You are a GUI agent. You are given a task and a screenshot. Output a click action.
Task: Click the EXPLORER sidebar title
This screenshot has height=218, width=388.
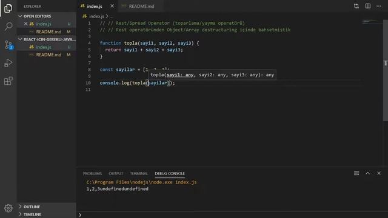(x=32, y=7)
